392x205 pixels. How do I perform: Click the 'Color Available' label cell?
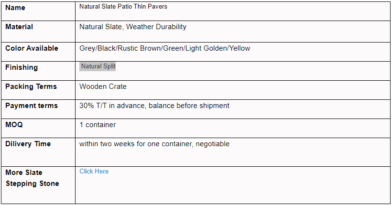tap(32, 48)
